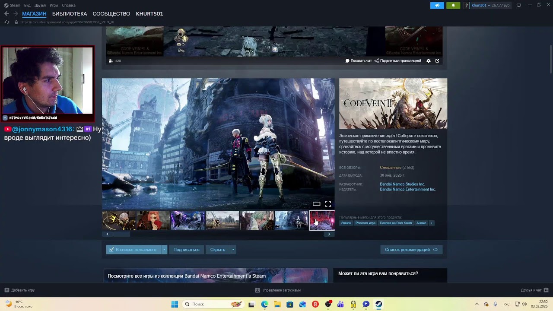Switch to Big Picture mode monitor icon
The height and width of the screenshot is (311, 553).
[519, 5]
